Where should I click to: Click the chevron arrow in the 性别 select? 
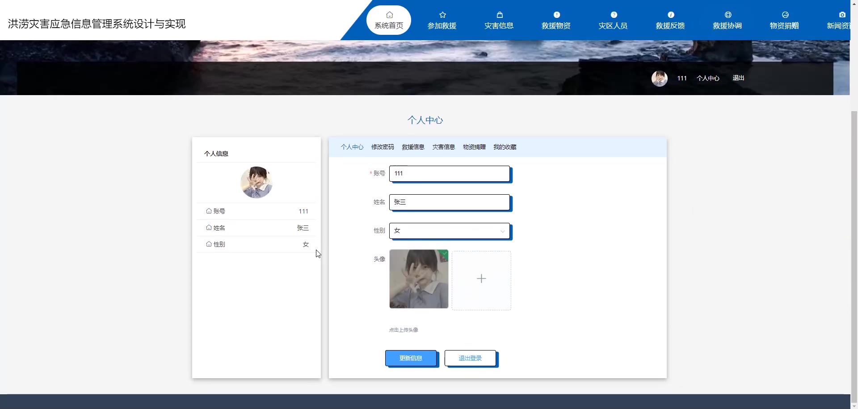click(x=502, y=231)
